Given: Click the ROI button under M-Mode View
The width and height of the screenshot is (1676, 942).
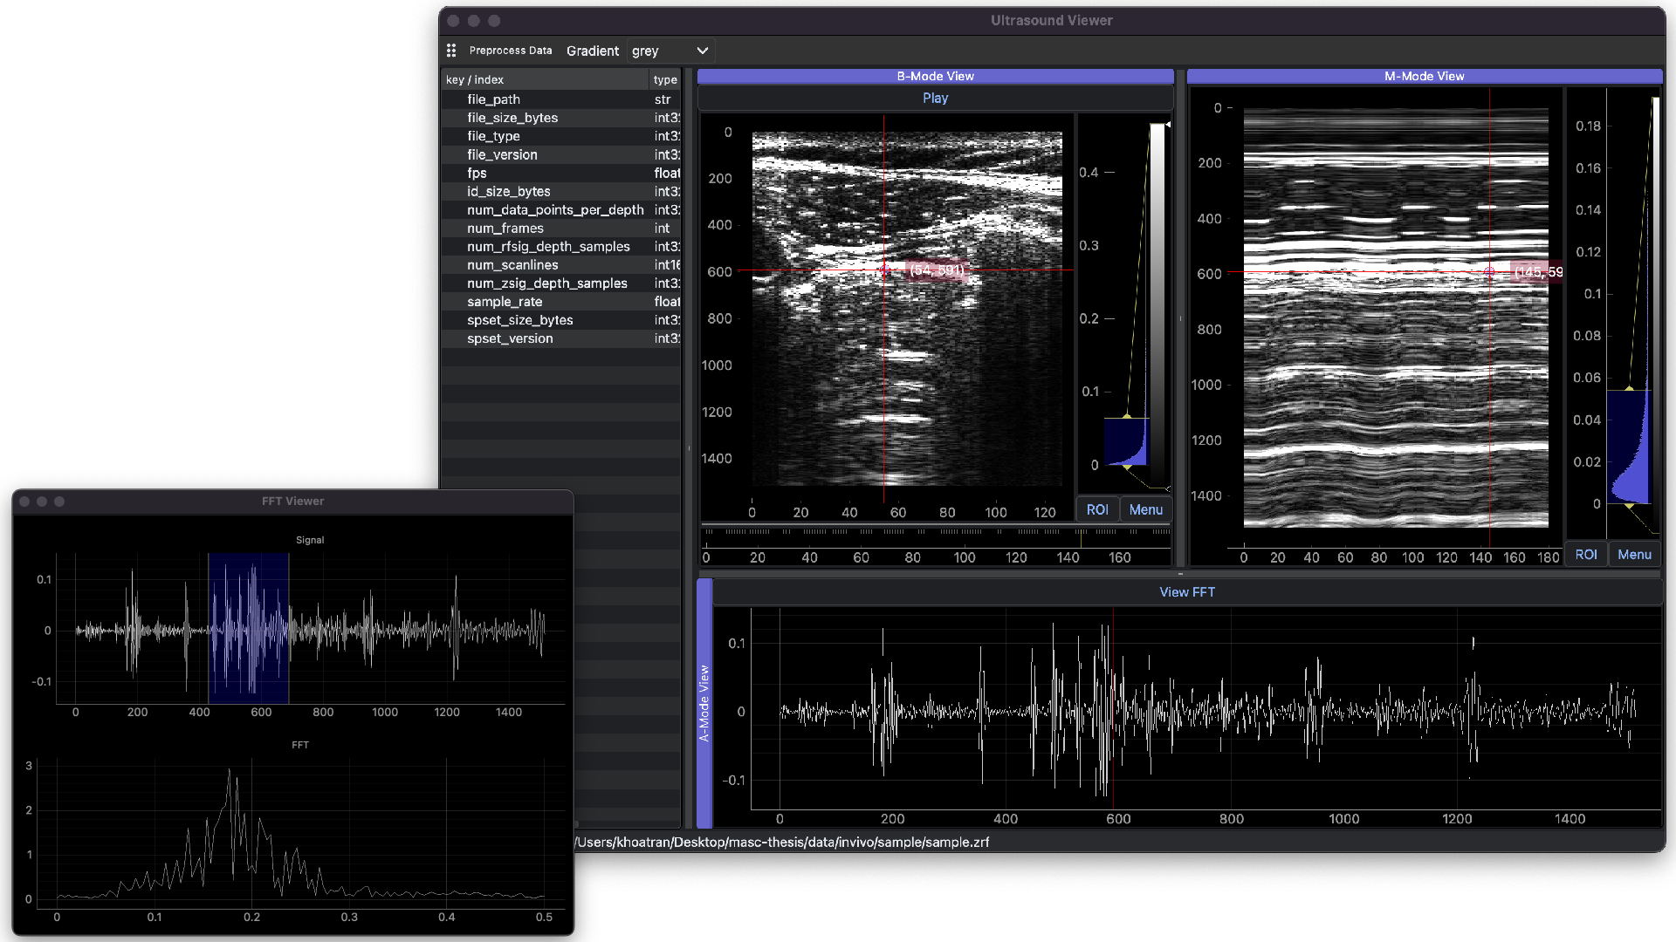Looking at the screenshot, I should 1587,554.
